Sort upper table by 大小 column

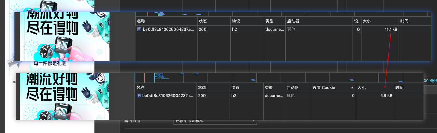[380, 21]
